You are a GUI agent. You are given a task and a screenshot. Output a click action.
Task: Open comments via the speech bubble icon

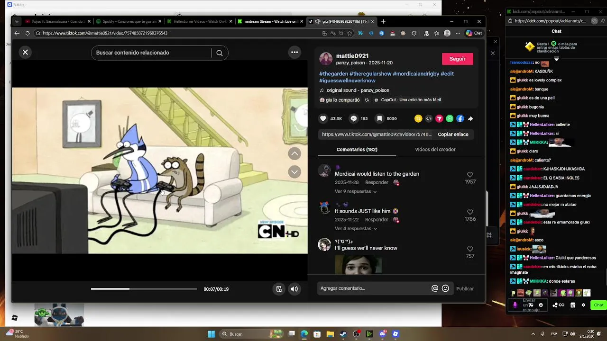(x=354, y=118)
